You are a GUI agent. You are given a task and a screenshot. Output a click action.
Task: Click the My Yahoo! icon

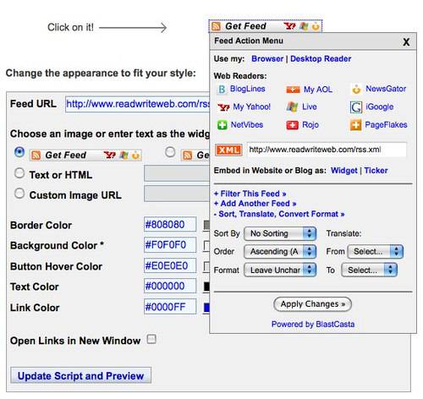click(x=224, y=107)
